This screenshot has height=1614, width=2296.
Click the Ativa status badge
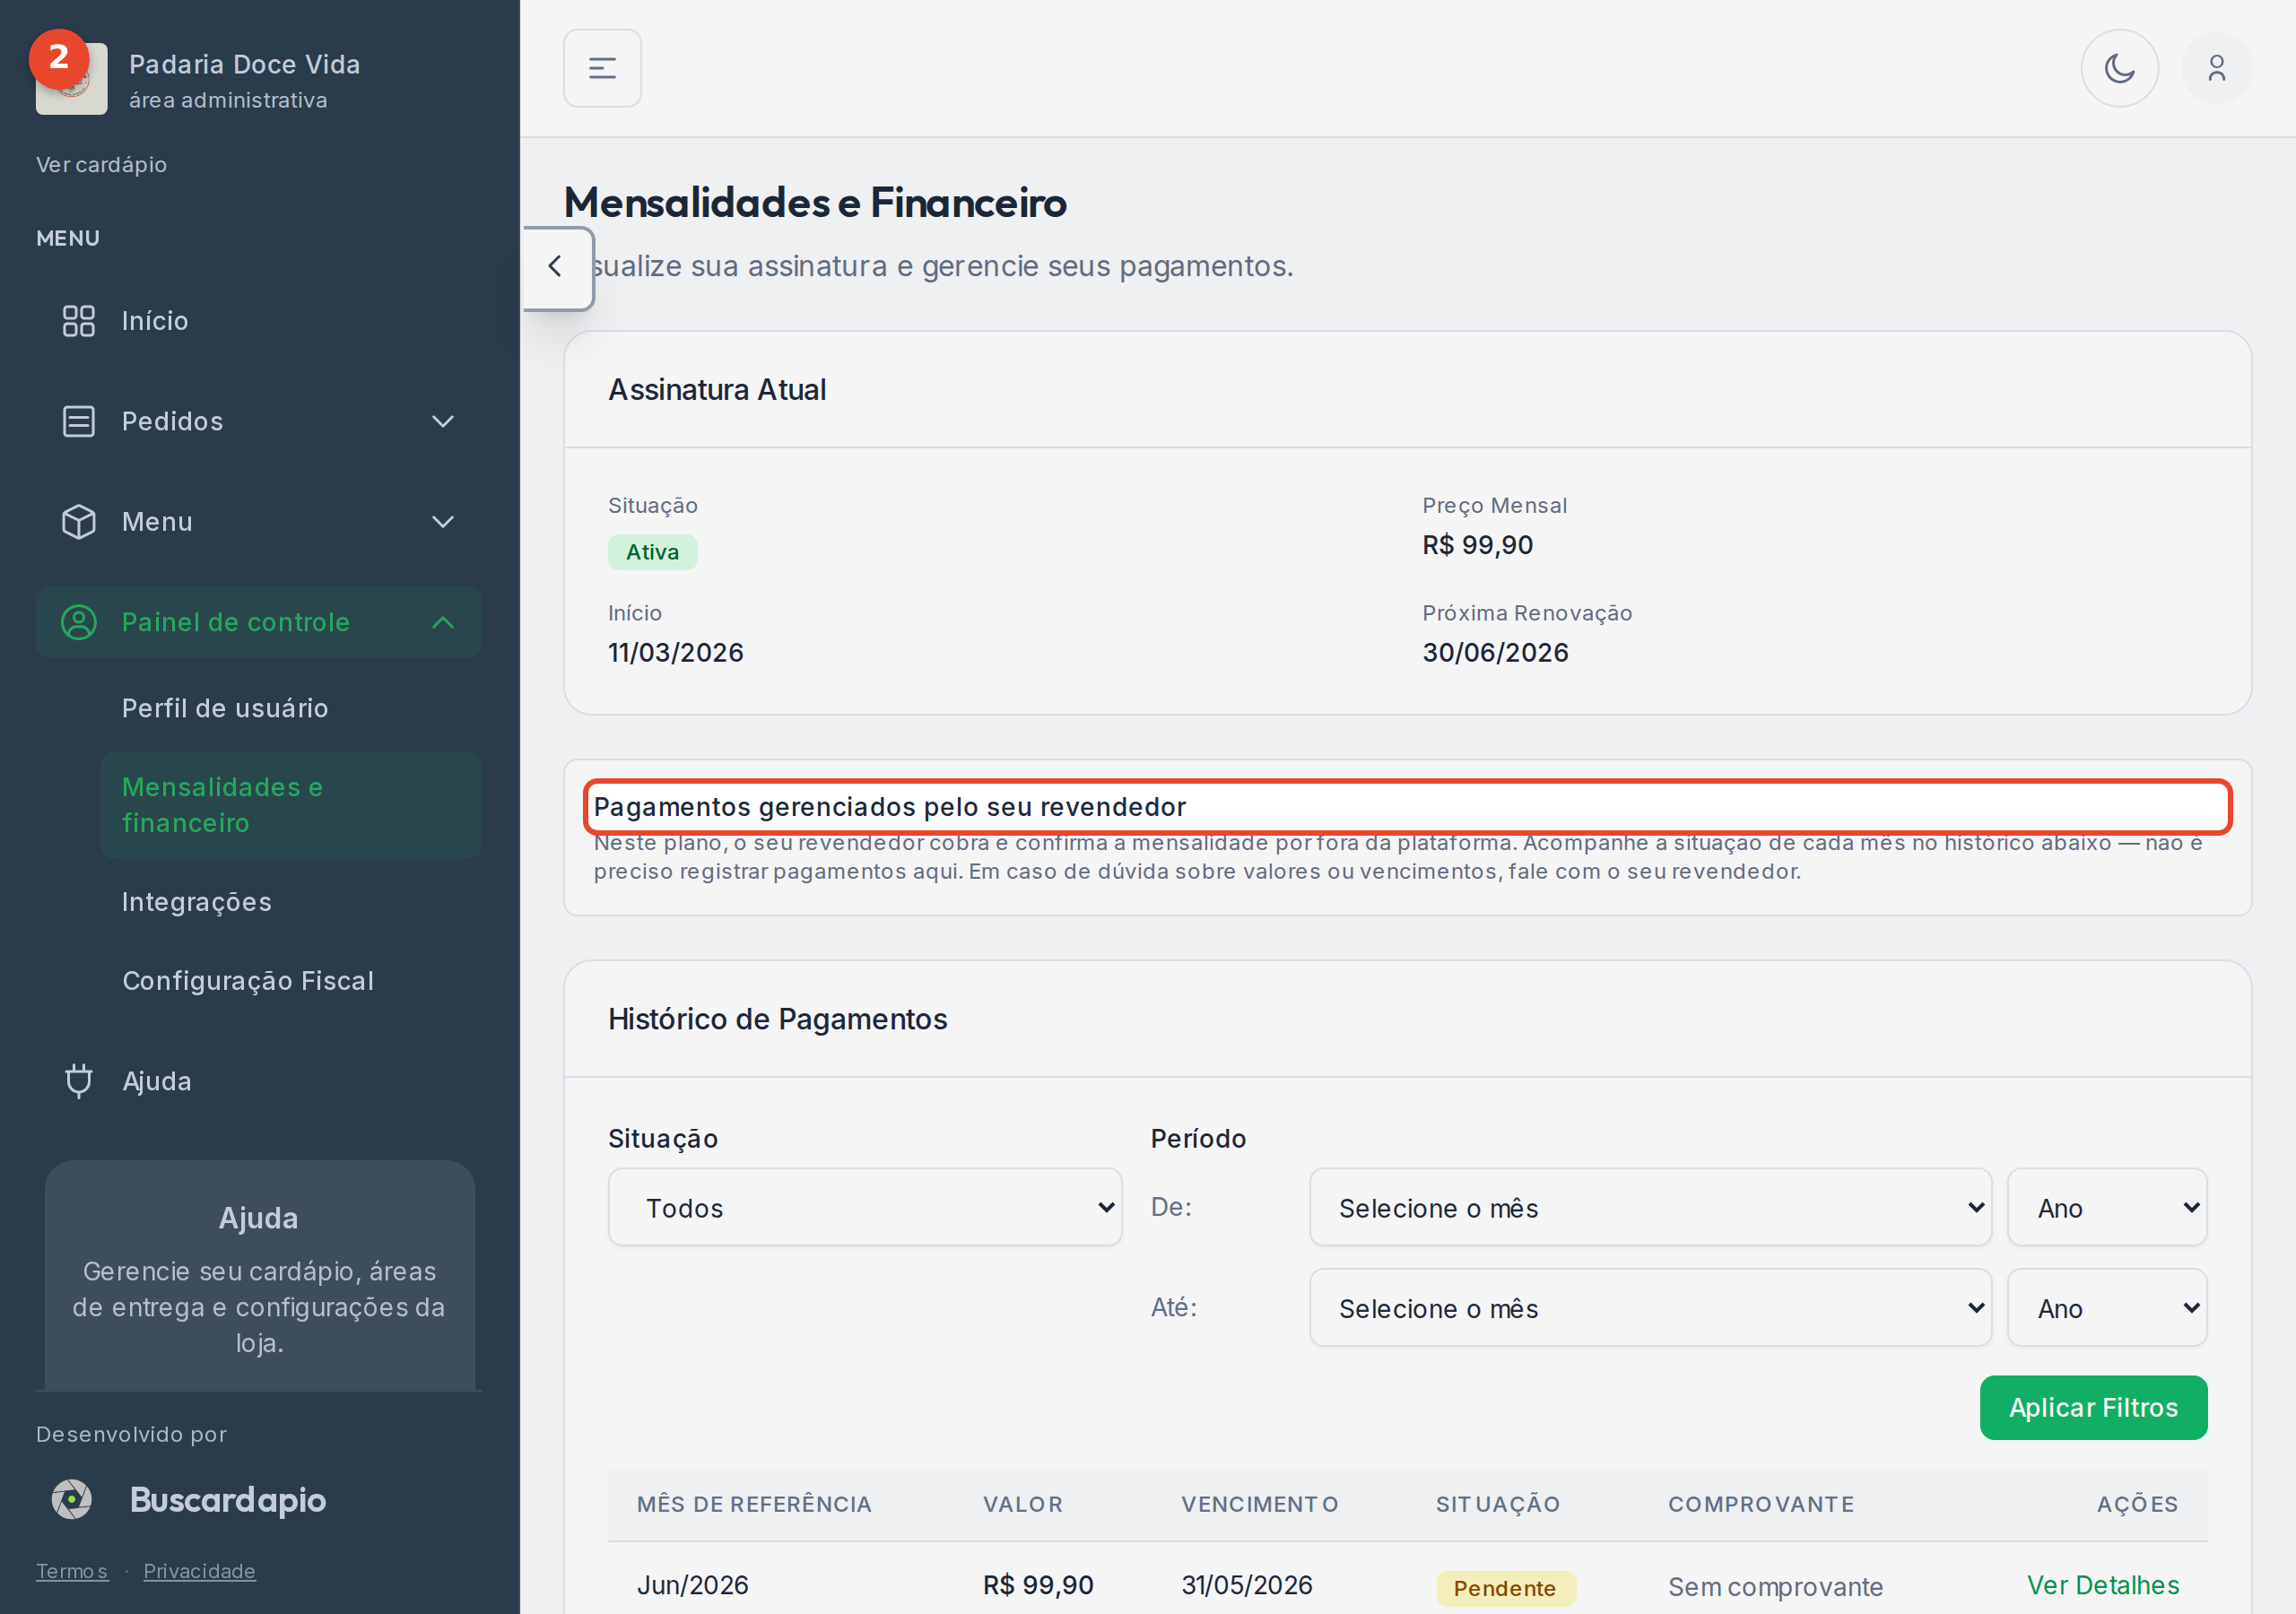coord(652,552)
